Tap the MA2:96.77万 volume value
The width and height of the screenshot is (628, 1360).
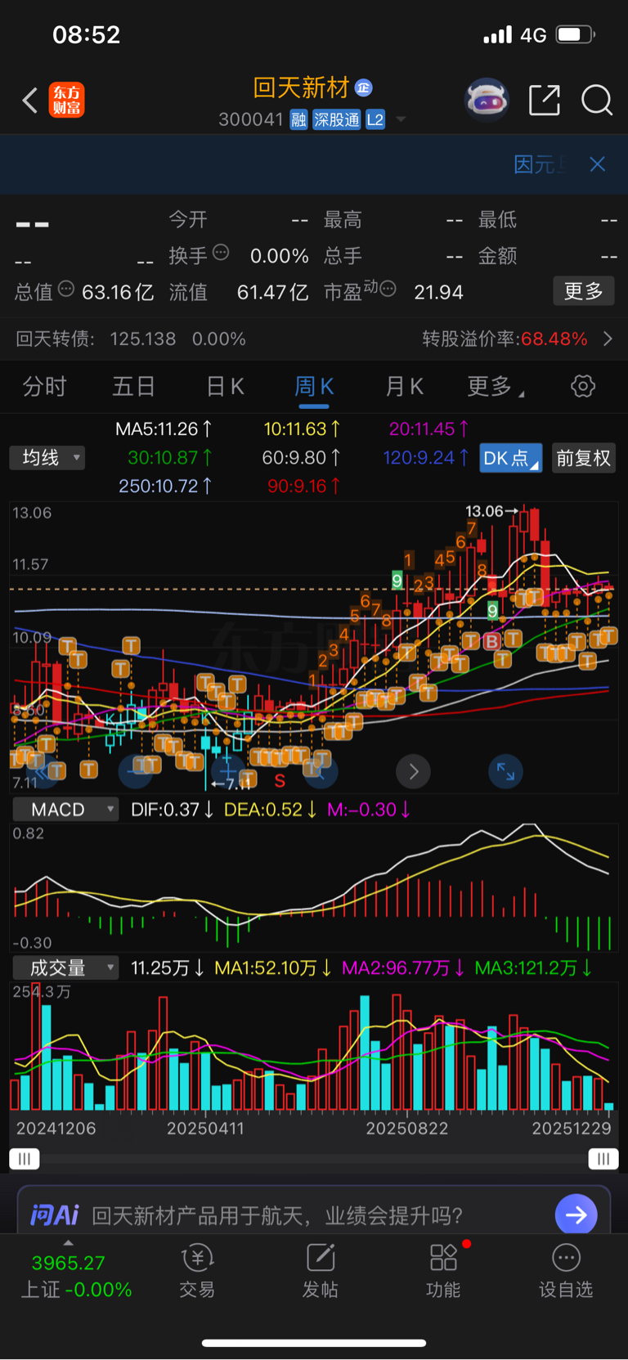[x=403, y=968]
